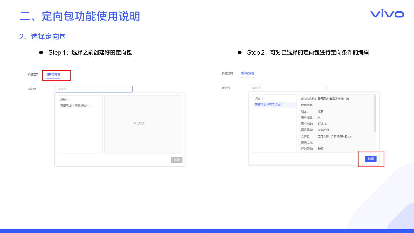The width and height of the screenshot is (414, 233).
Task: Open the 新建定向 tab in Step 2 screenshot
Action: click(227, 73)
